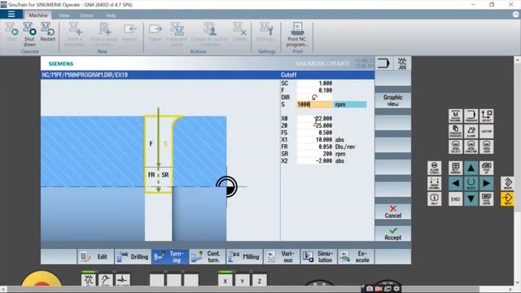
Task: Click the Accept softkey
Action: (x=392, y=234)
